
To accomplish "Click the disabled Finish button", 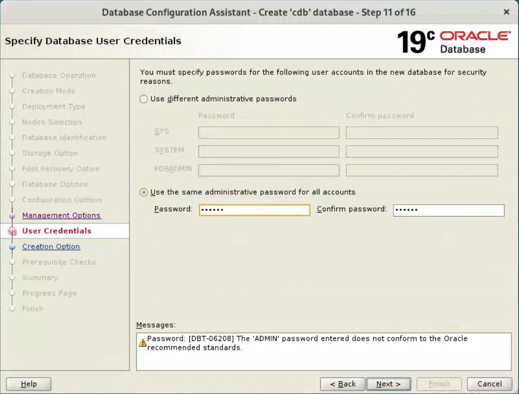I will [439, 384].
